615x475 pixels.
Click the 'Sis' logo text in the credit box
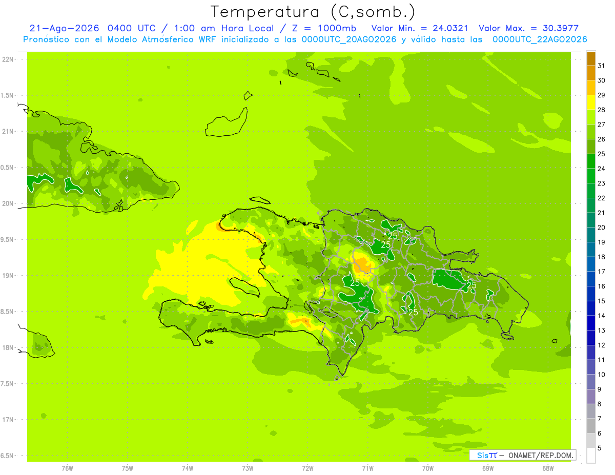[482, 455]
